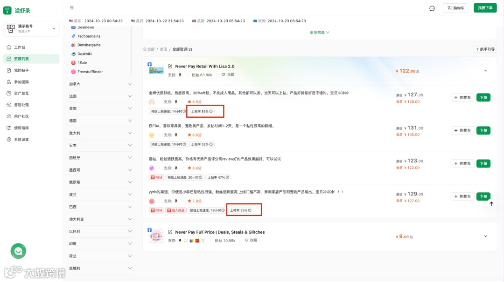
Task: Expand the 奥地利 country section
Action: (100, 268)
